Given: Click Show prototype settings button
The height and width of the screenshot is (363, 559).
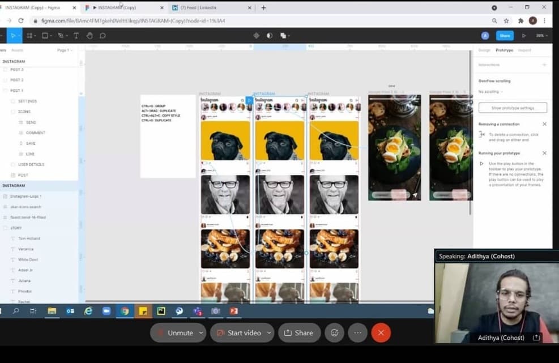Looking at the screenshot, I should (x=513, y=108).
